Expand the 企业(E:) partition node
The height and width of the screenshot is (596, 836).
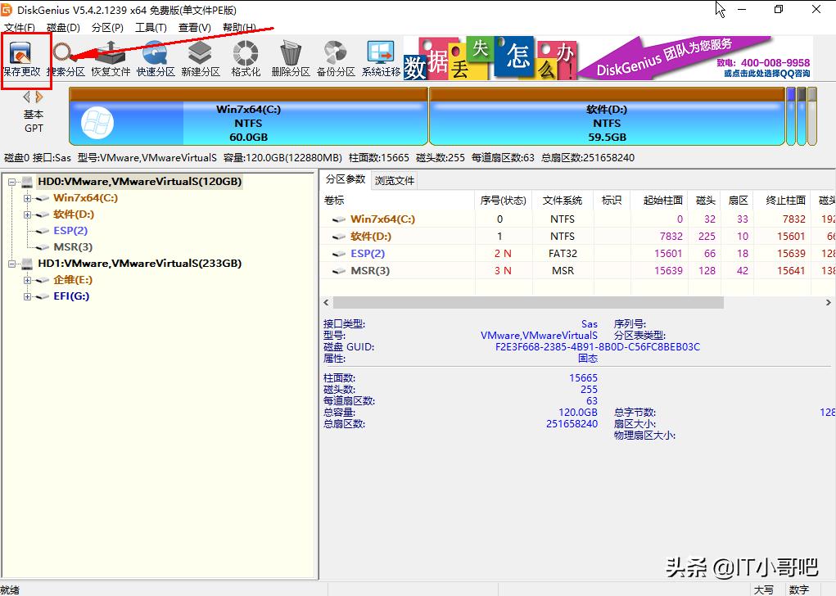pyautogui.click(x=27, y=279)
